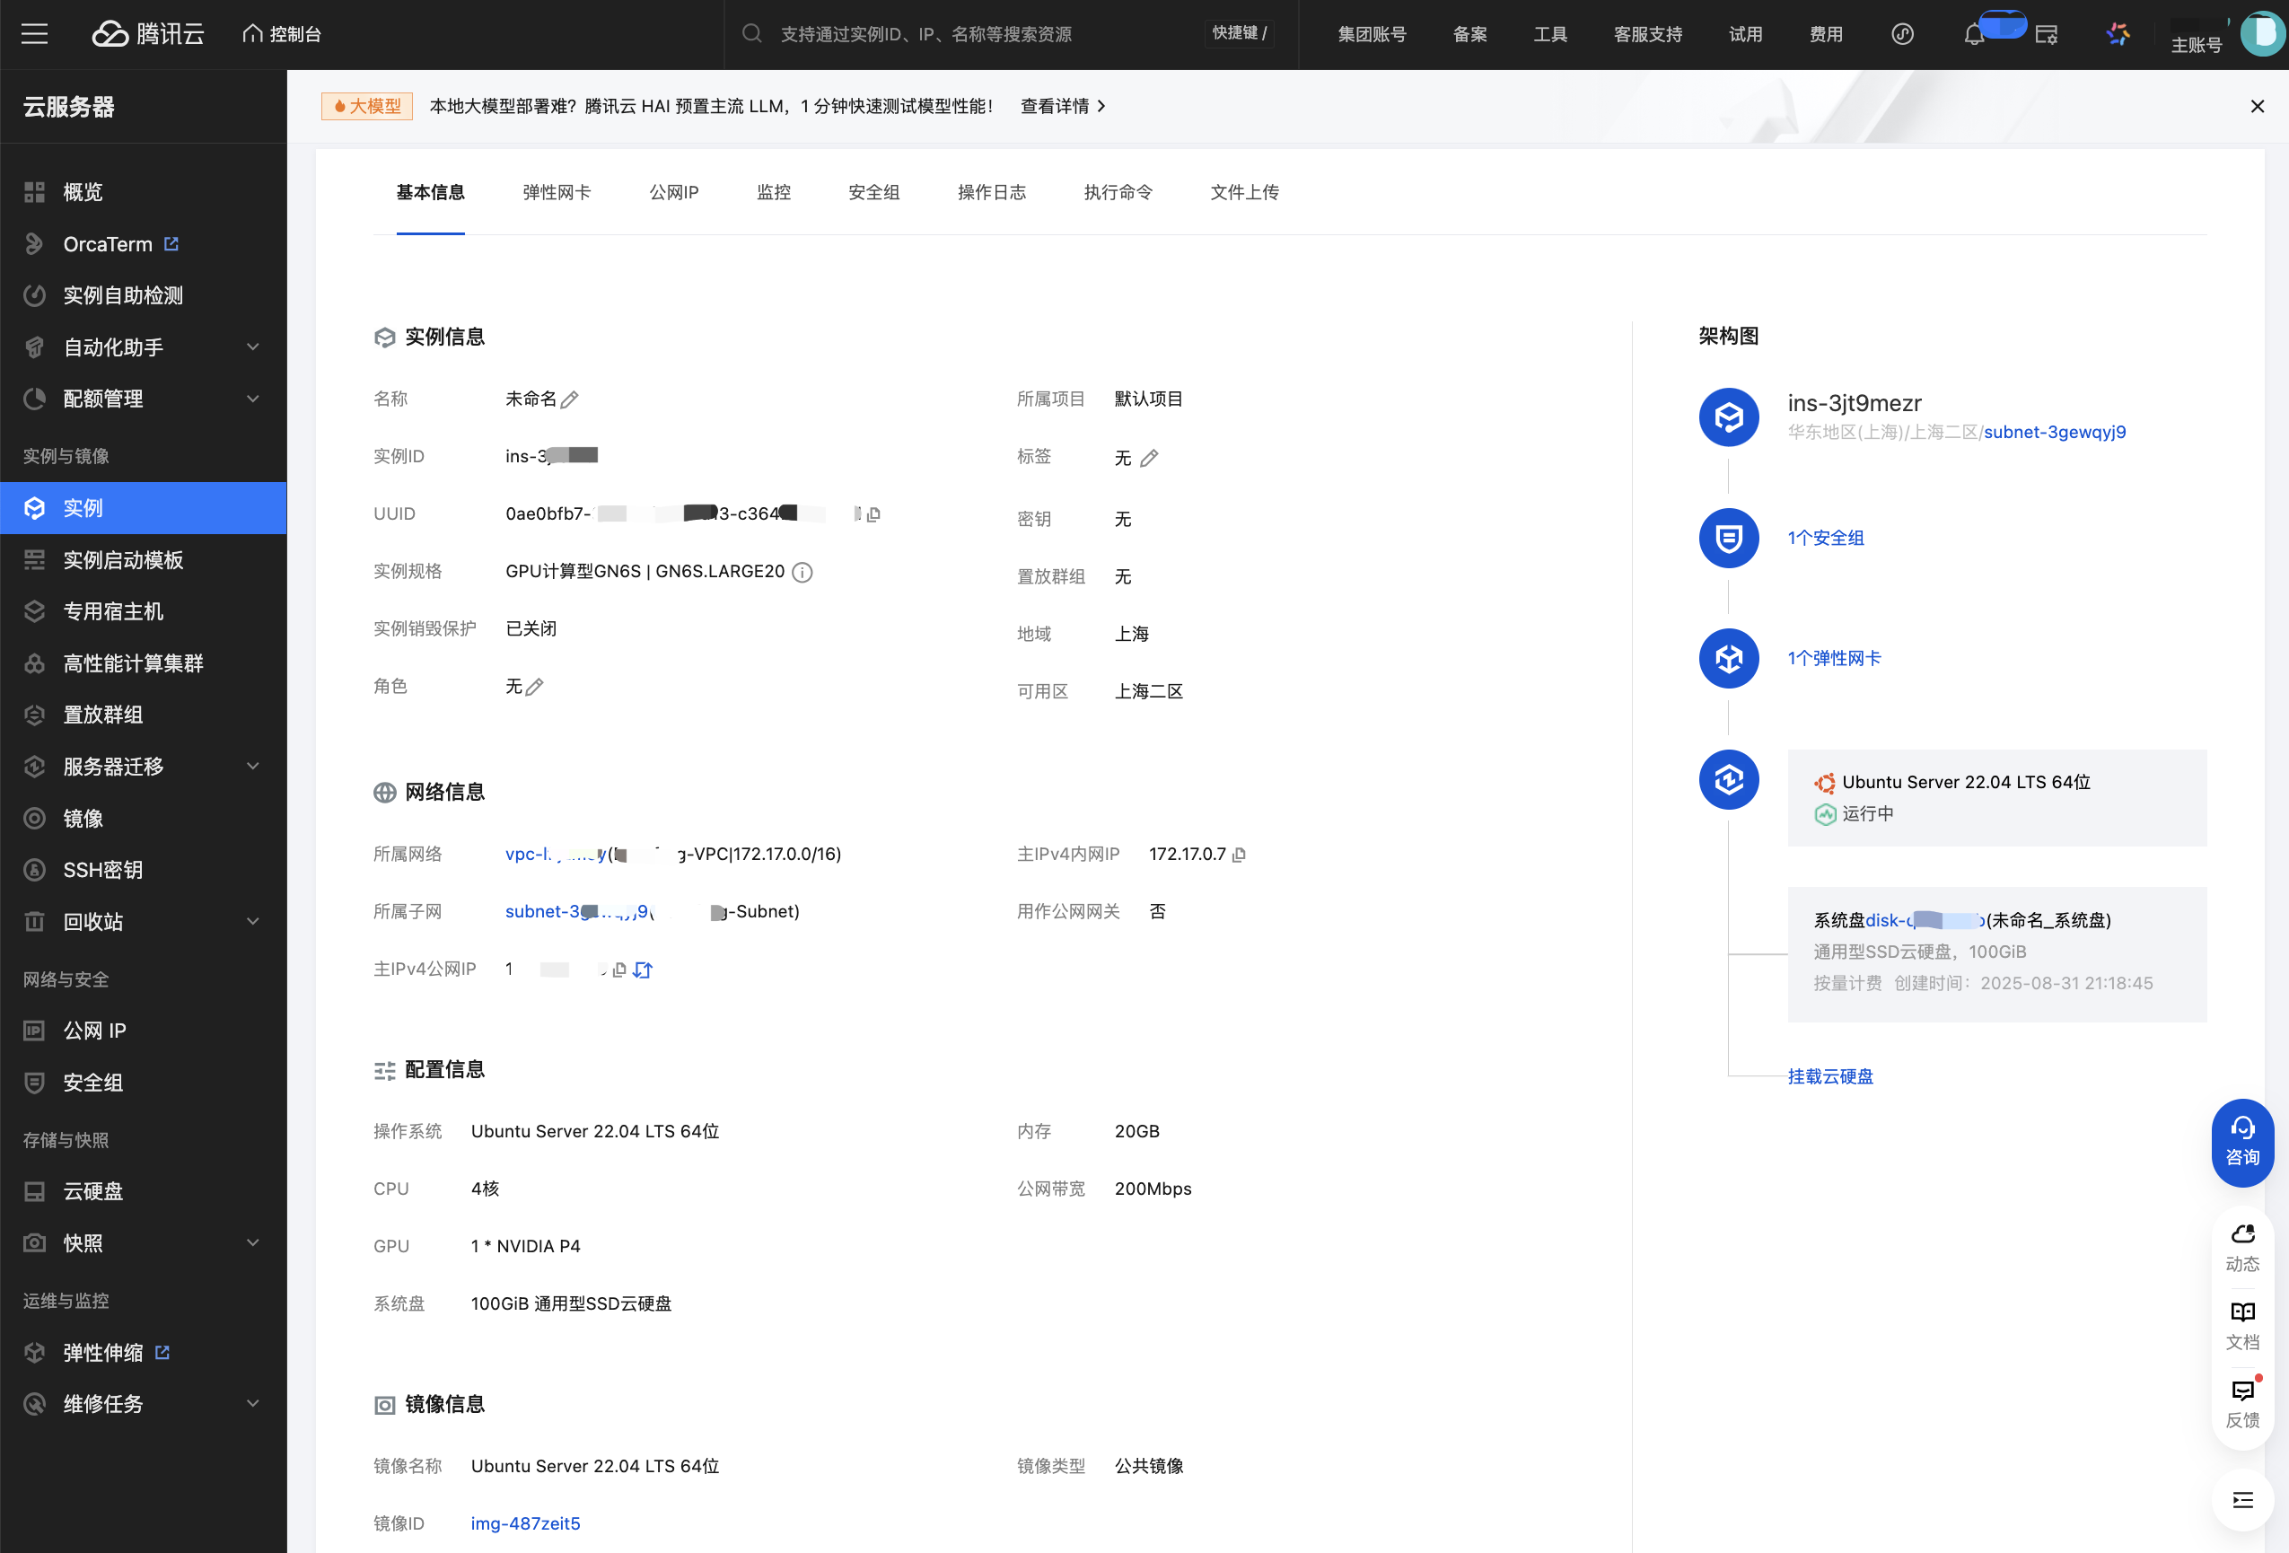Expand the 维修任务 sidebar group
This screenshot has width=2289, height=1553.
tap(143, 1403)
